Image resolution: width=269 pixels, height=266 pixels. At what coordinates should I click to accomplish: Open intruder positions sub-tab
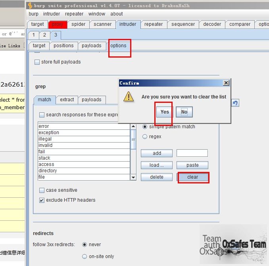coord(63,46)
